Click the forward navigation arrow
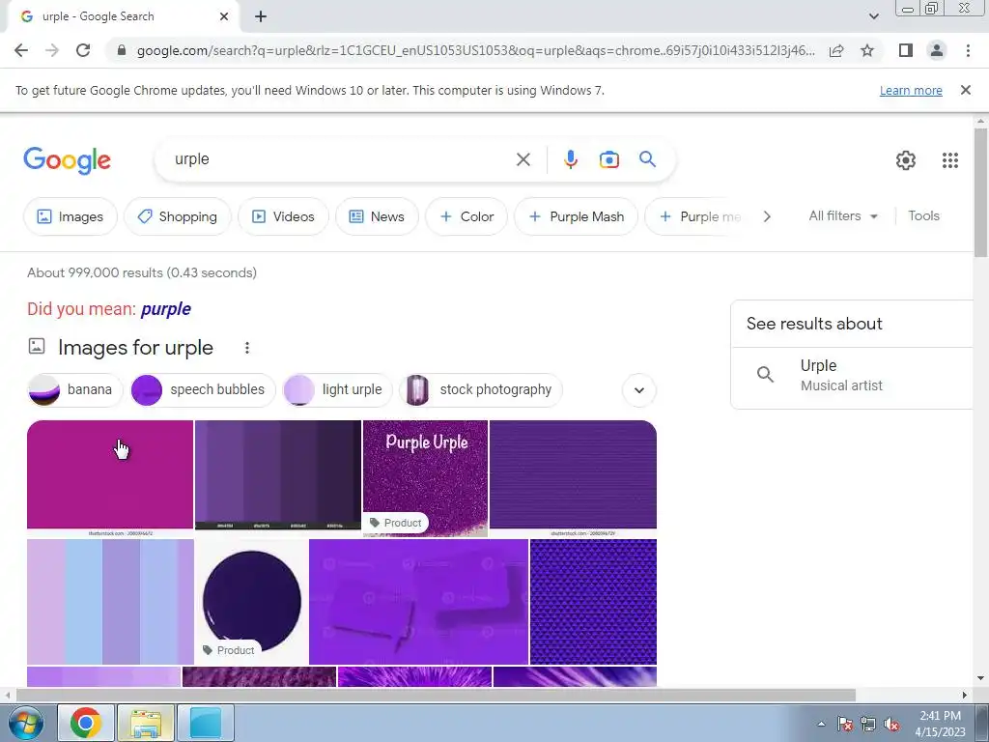The height and width of the screenshot is (742, 989). coord(52,50)
